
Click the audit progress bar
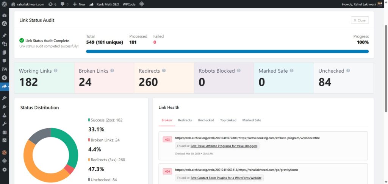pos(227,51)
